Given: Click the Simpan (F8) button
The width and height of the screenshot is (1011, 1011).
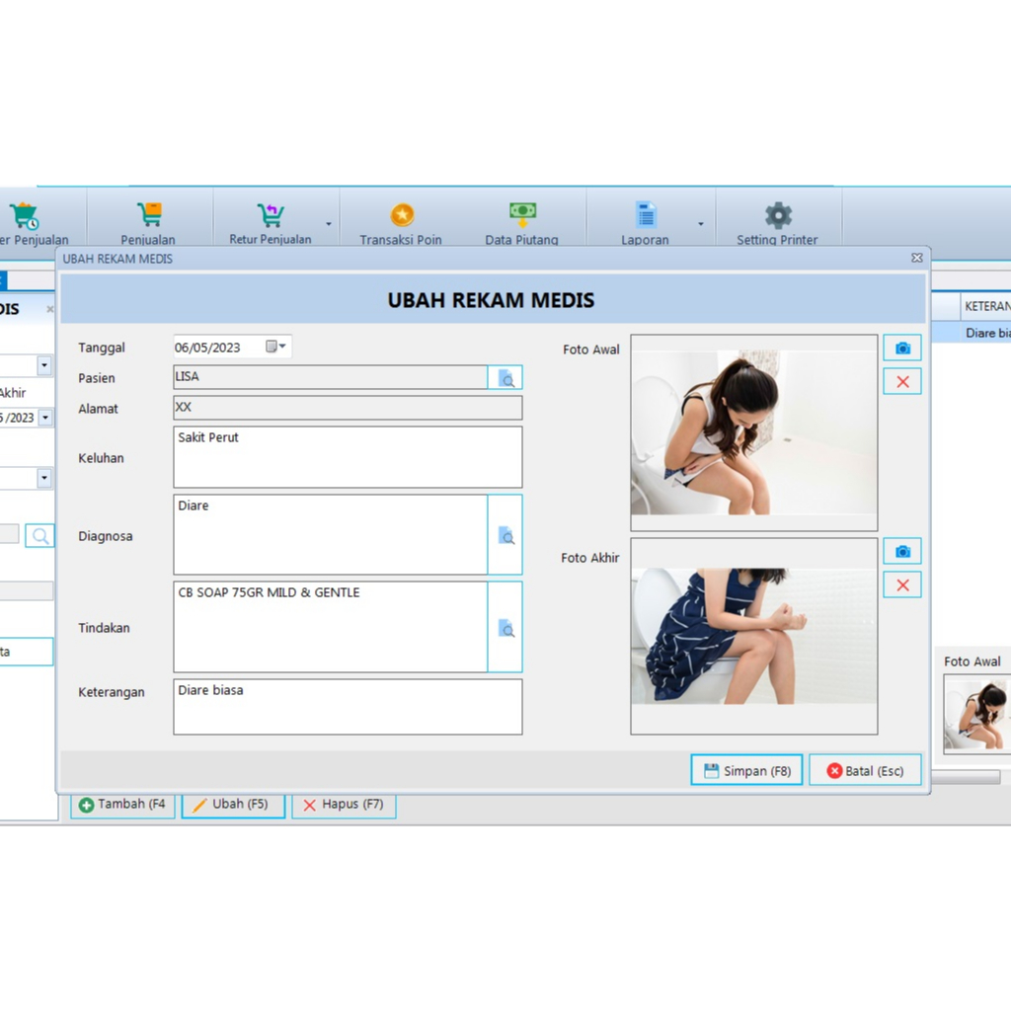Looking at the screenshot, I should pyautogui.click(x=745, y=770).
